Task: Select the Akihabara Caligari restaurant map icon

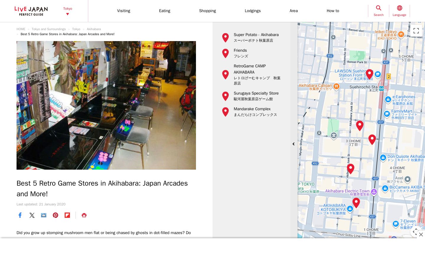Action: (336, 86)
